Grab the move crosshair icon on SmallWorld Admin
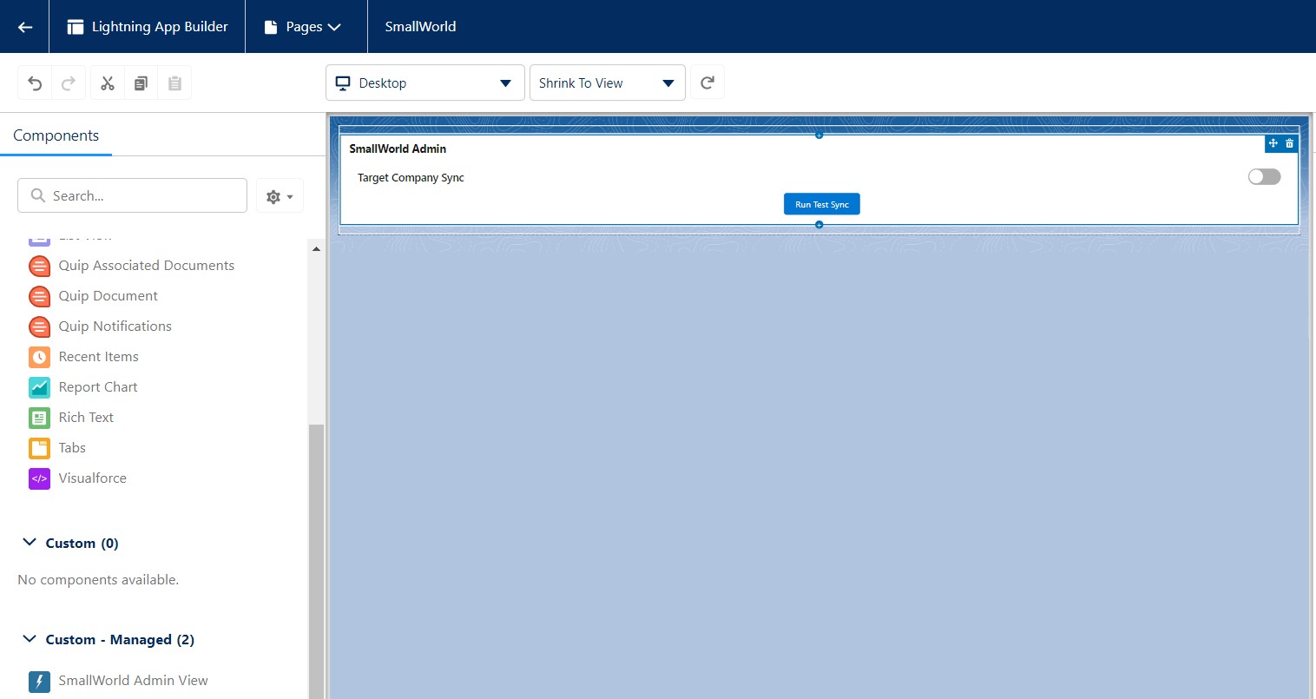1316x699 pixels. (1273, 143)
